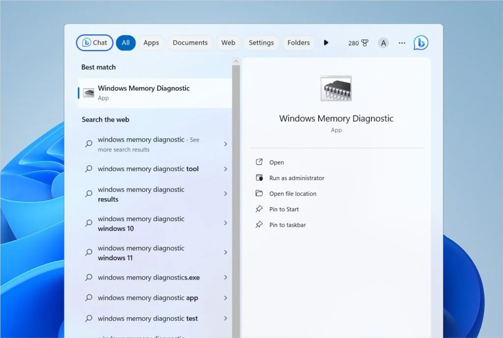The height and width of the screenshot is (338, 503).
Task: Switch to the Web filter tab
Action: click(x=228, y=43)
